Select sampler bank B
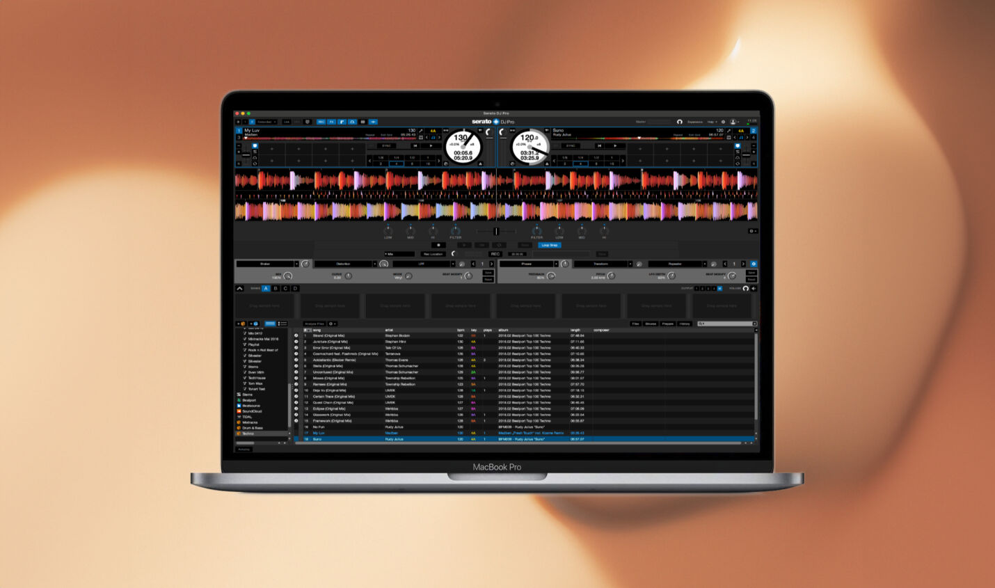Screen dimensions: 995x588 pyautogui.click(x=276, y=288)
